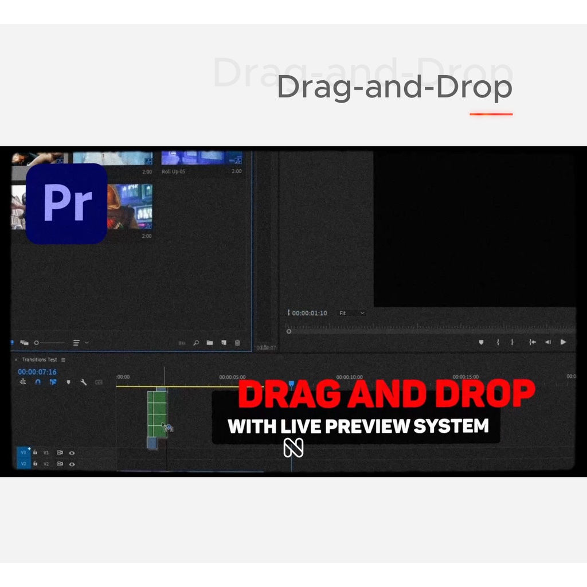Viewport: 587px width, 587px height.
Task: Click the New Item icon in Project panel
Action: (x=224, y=343)
